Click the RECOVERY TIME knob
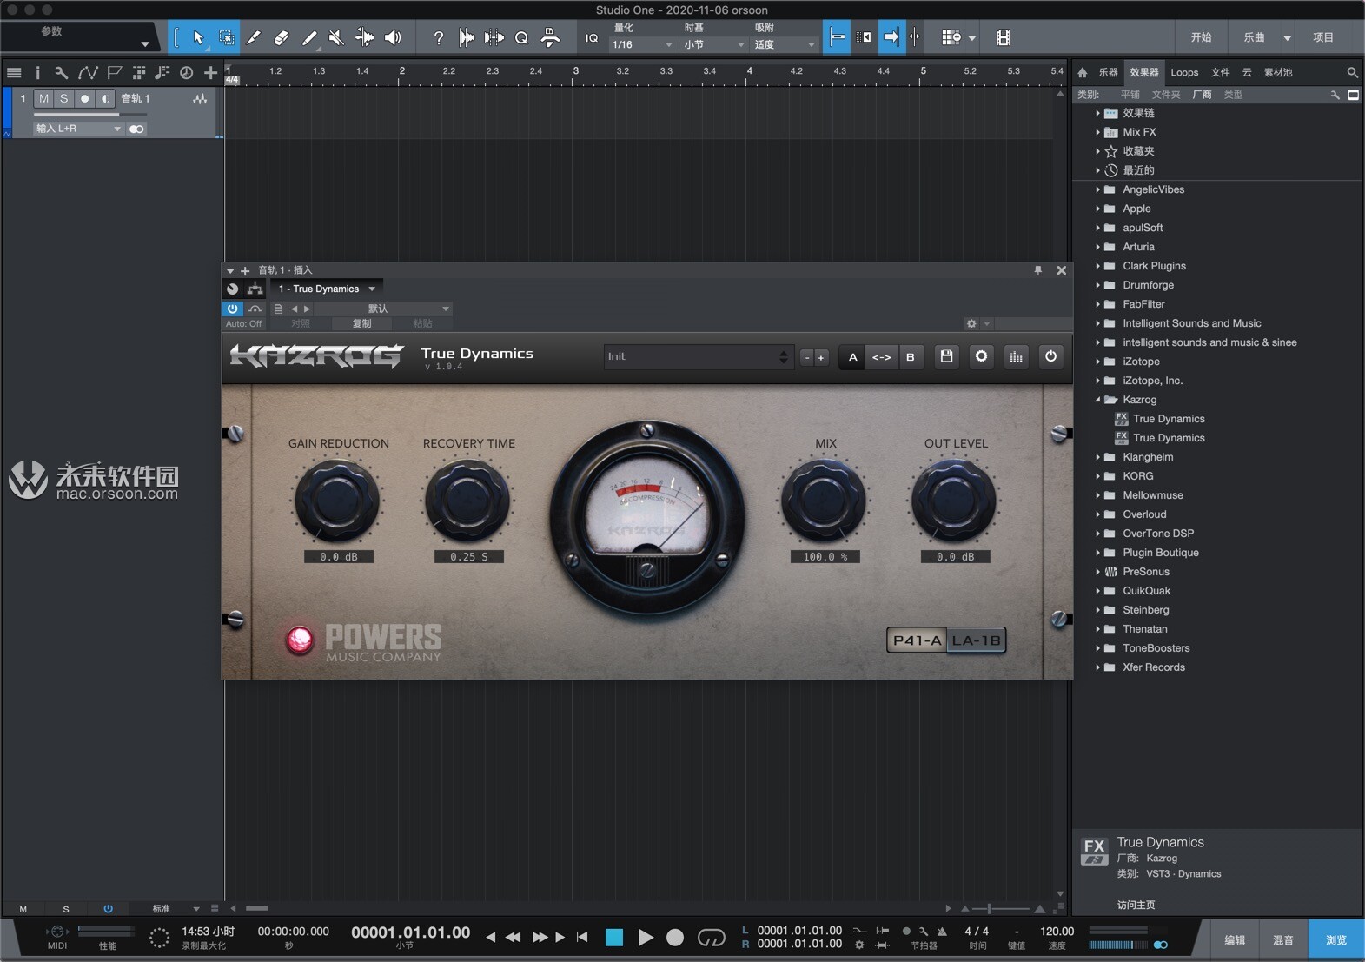This screenshot has height=962, width=1365. (467, 501)
